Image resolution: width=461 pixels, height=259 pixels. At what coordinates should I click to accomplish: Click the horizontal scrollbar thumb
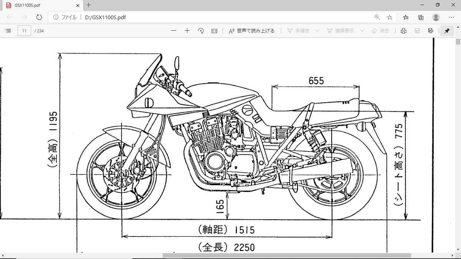[x=287, y=256]
